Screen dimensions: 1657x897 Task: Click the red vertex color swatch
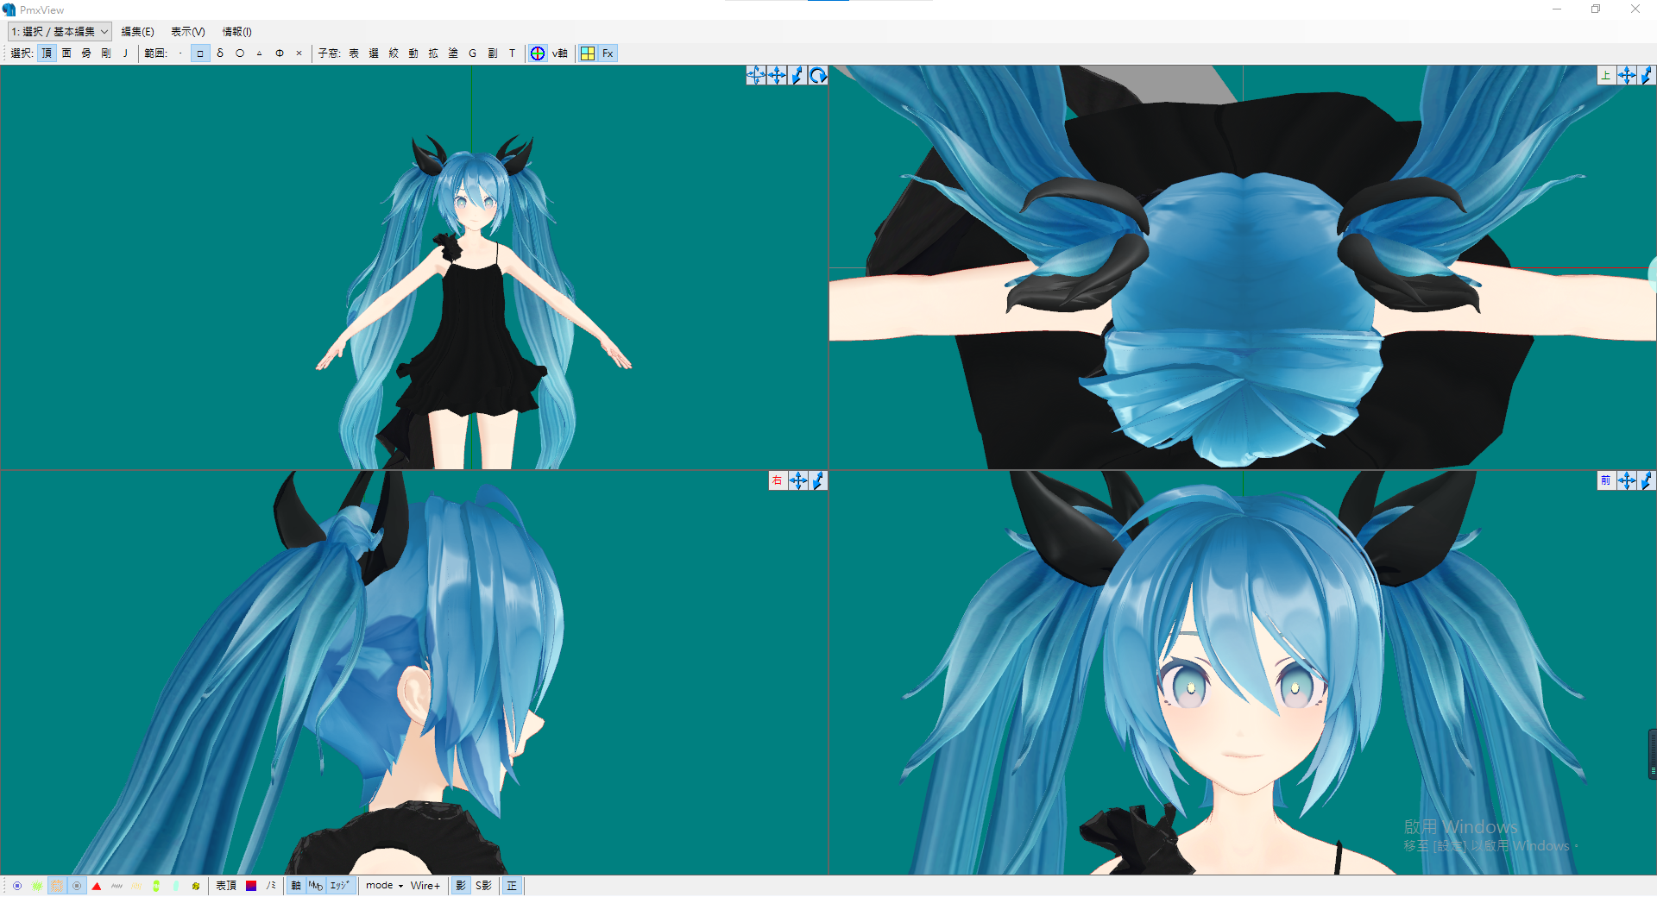click(x=250, y=886)
